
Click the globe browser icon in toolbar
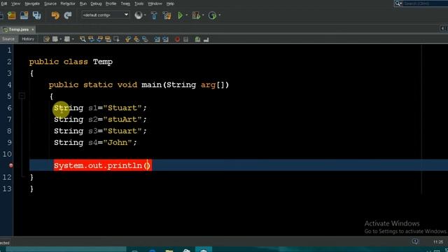(x=139, y=15)
